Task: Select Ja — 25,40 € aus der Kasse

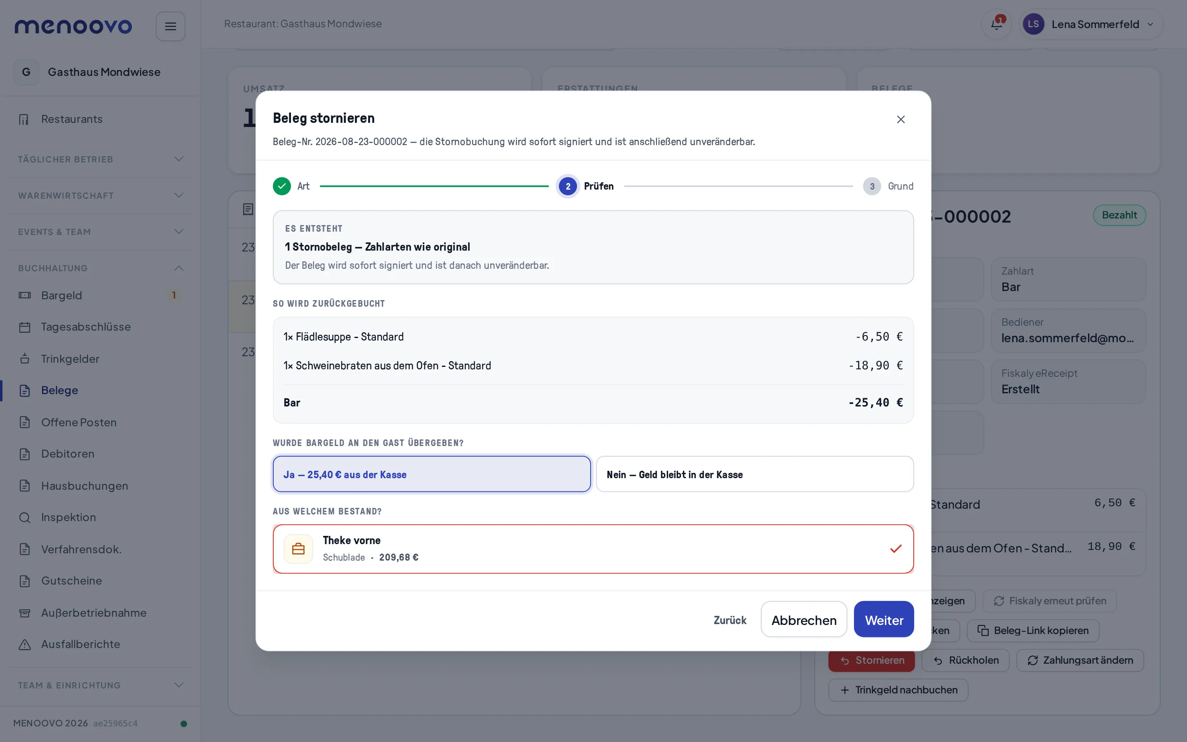Action: (x=432, y=474)
